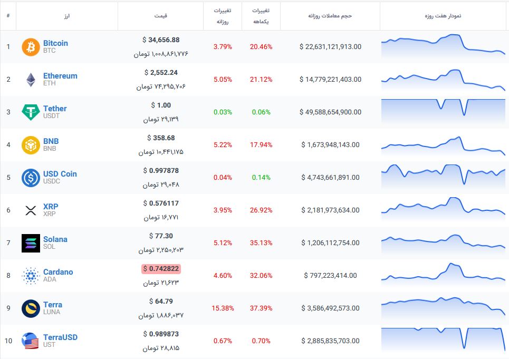This screenshot has height=359, width=509.
Task: Click the Bitcoin coin logo icon
Action: [x=31, y=47]
